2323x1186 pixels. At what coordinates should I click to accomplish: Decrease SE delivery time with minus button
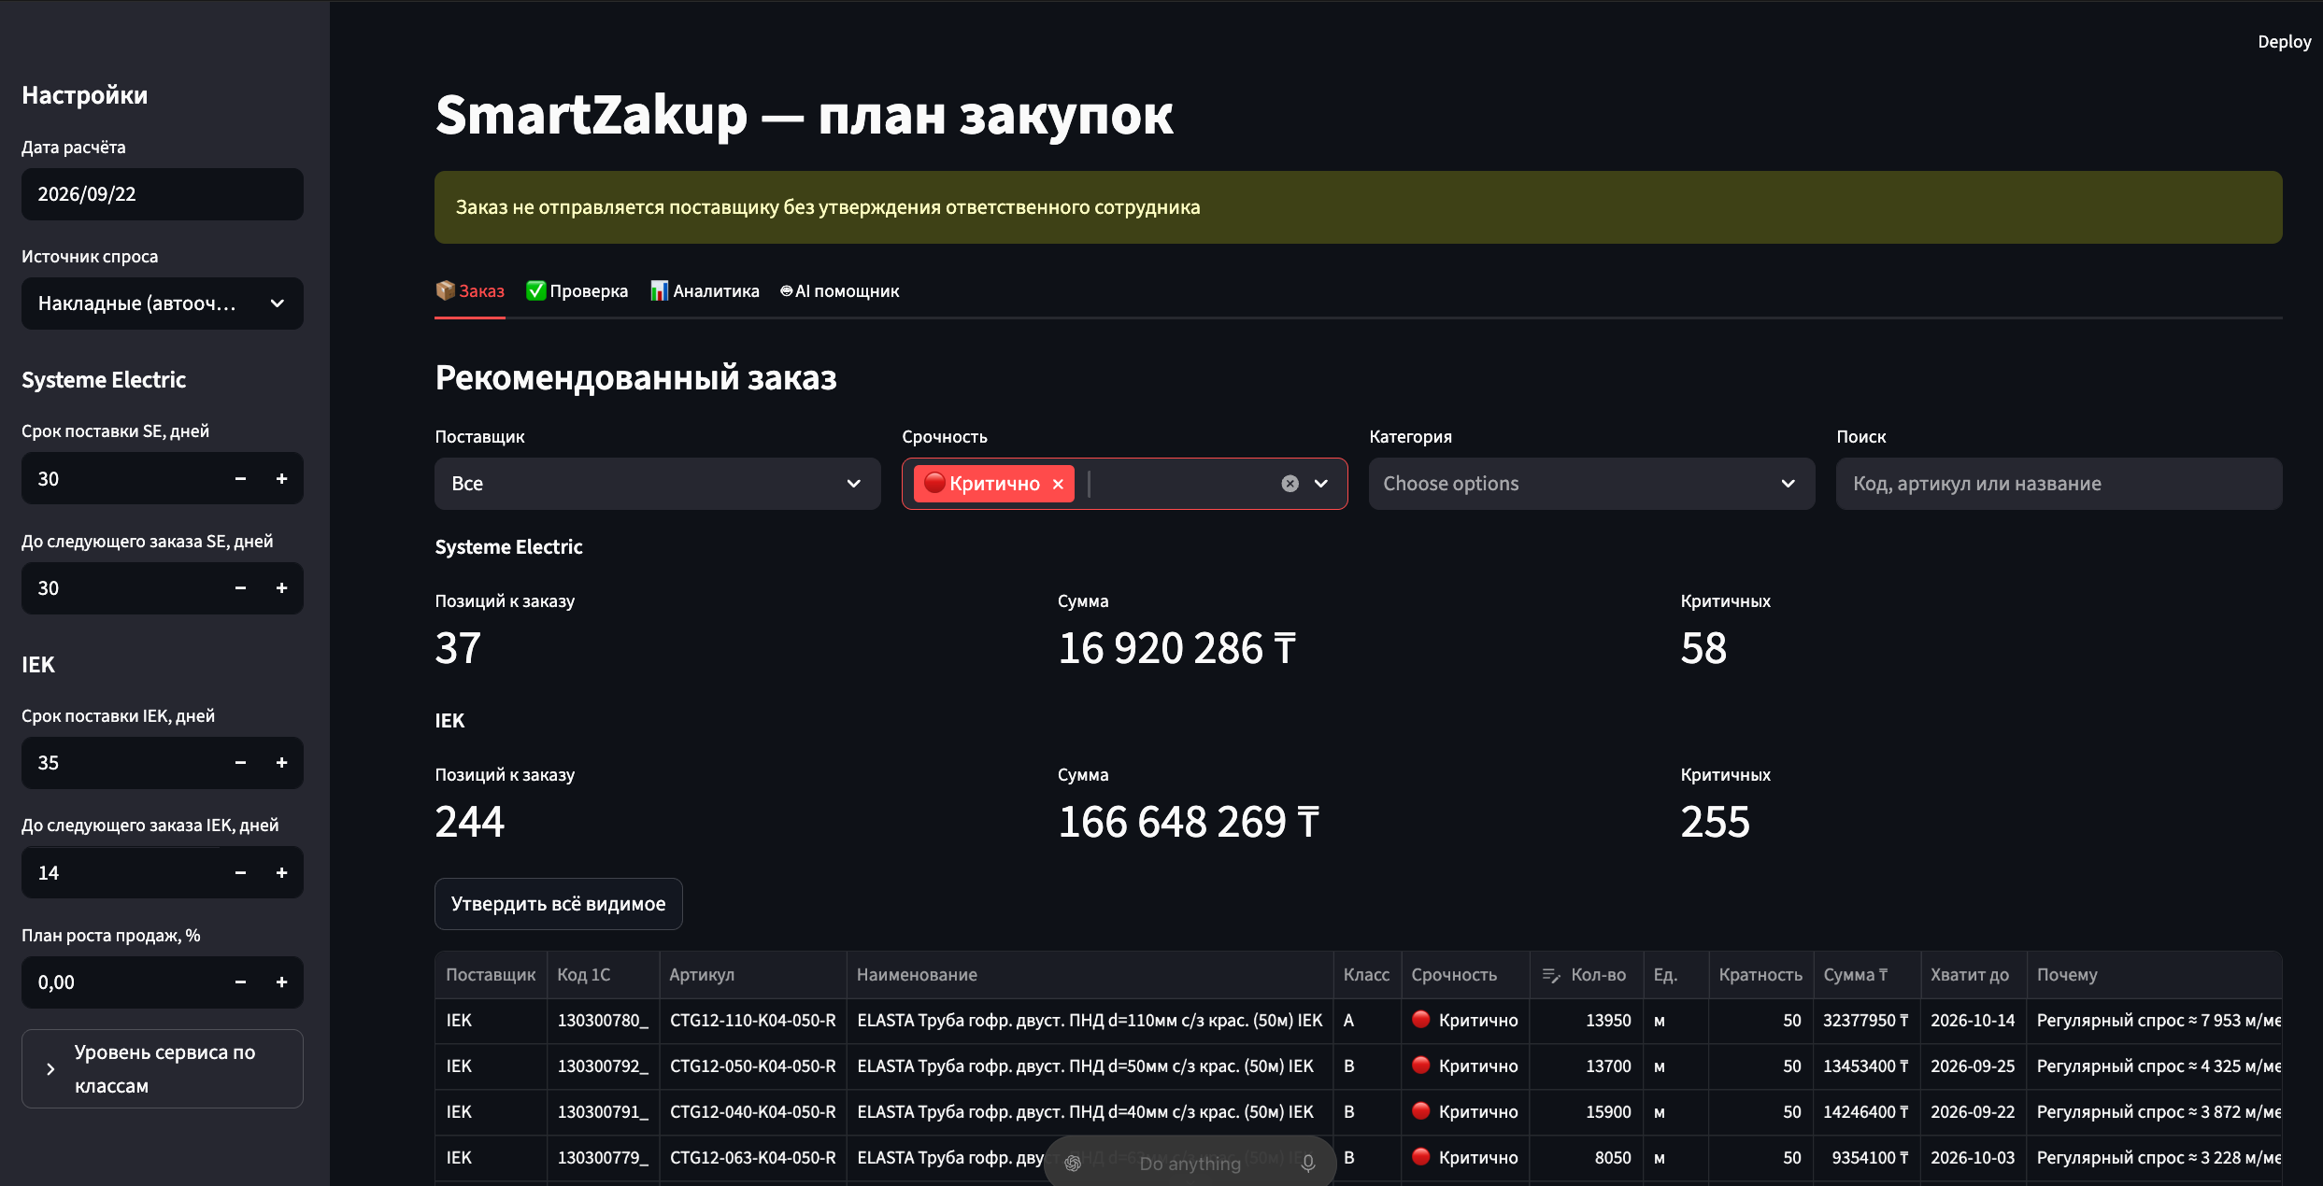240,479
